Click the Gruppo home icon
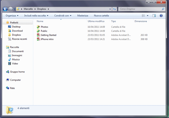This screenshot has height=118, width=169. click(8, 72)
